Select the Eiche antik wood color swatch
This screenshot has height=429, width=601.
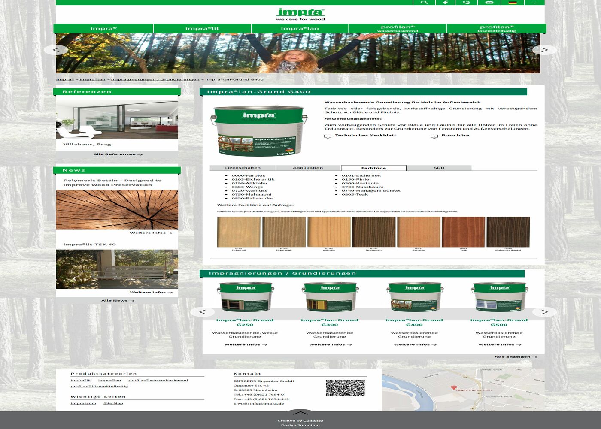(x=284, y=232)
